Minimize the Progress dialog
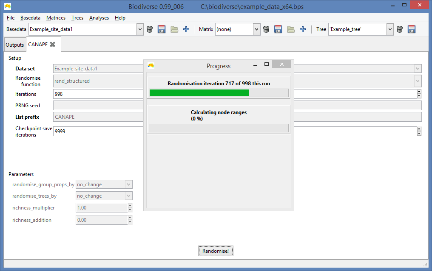The width and height of the screenshot is (432, 271). click(255, 65)
